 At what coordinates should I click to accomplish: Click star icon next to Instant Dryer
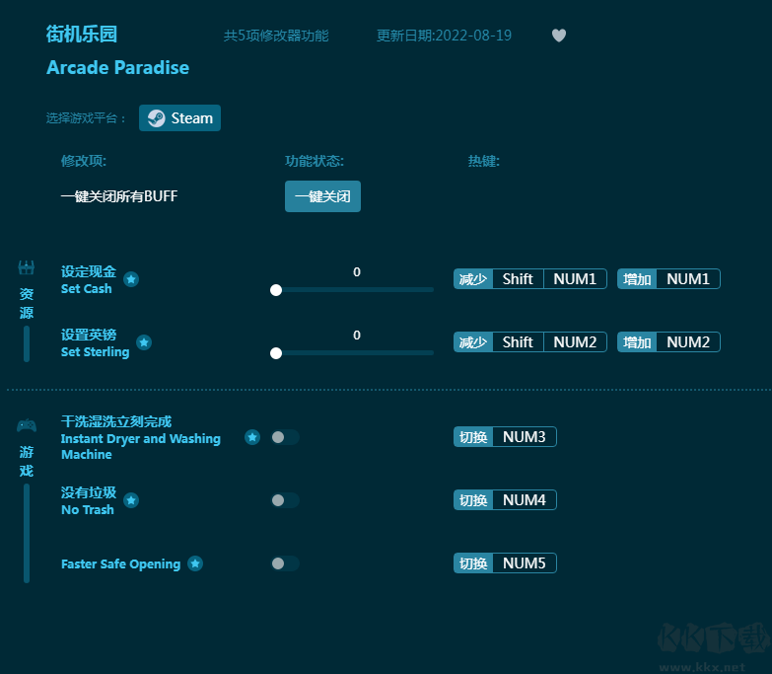point(252,437)
